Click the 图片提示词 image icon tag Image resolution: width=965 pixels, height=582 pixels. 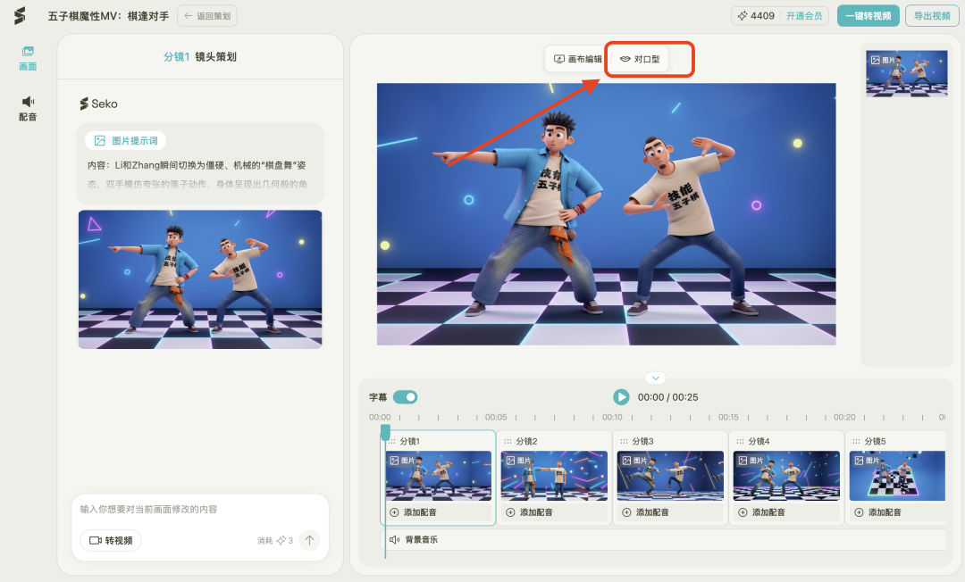pos(100,141)
